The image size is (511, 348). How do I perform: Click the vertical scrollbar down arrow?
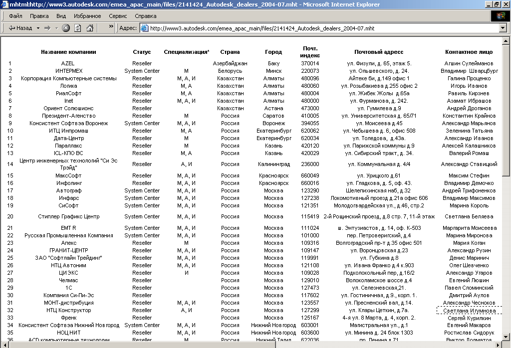(506, 337)
